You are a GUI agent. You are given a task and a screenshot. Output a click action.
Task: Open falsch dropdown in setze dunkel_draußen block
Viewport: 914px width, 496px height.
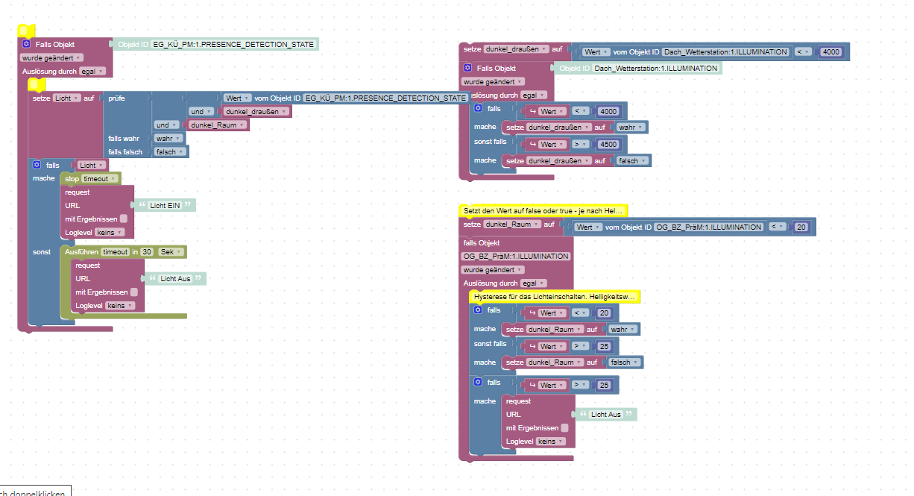click(633, 161)
